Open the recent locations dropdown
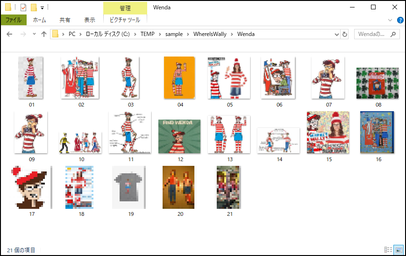This screenshot has height=256, width=406. click(34, 34)
